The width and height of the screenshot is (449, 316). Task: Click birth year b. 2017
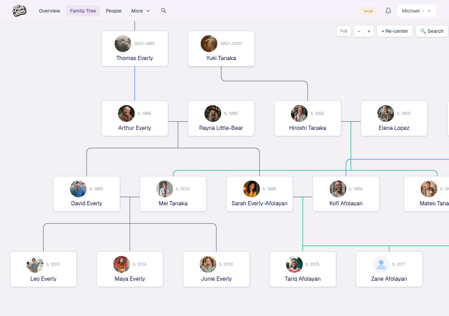click(399, 264)
